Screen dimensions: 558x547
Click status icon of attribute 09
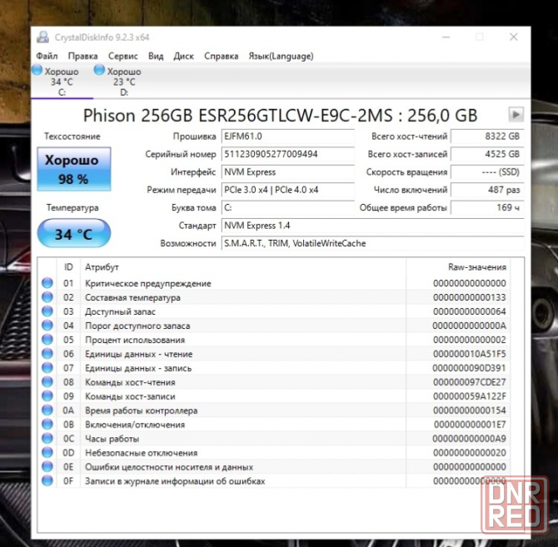pyautogui.click(x=47, y=396)
